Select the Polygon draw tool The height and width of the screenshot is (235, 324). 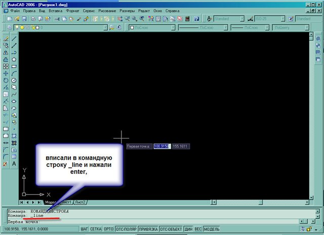(x=14, y=59)
